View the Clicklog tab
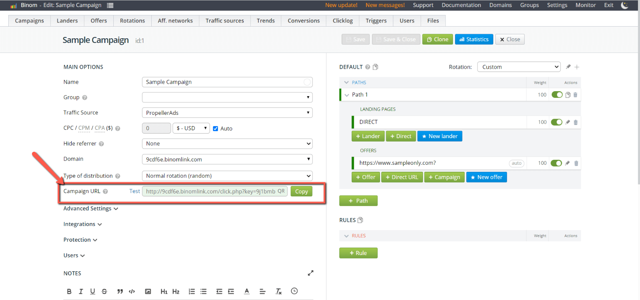The width and height of the screenshot is (640, 300). [343, 20]
